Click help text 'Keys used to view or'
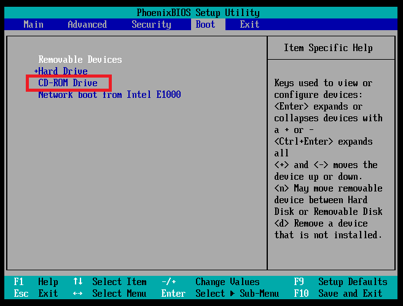The height and width of the screenshot is (306, 403). [x=323, y=83]
